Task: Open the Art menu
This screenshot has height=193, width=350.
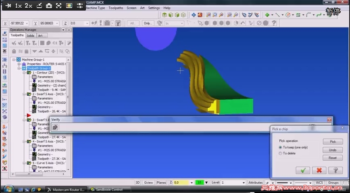Action: (x=142, y=8)
